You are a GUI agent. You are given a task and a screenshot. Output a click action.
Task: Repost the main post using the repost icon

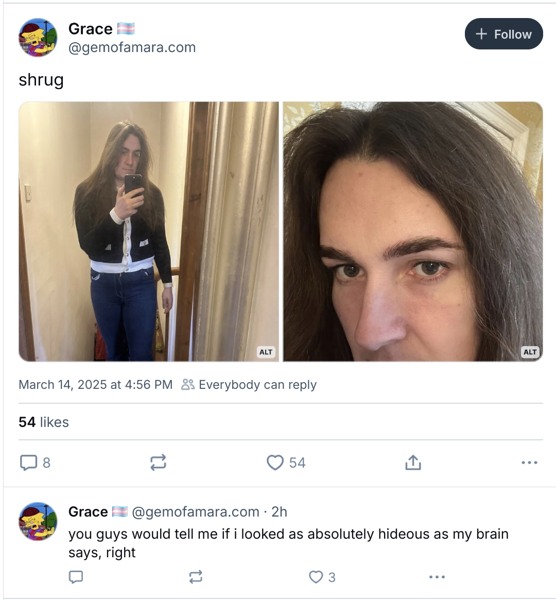click(x=158, y=462)
